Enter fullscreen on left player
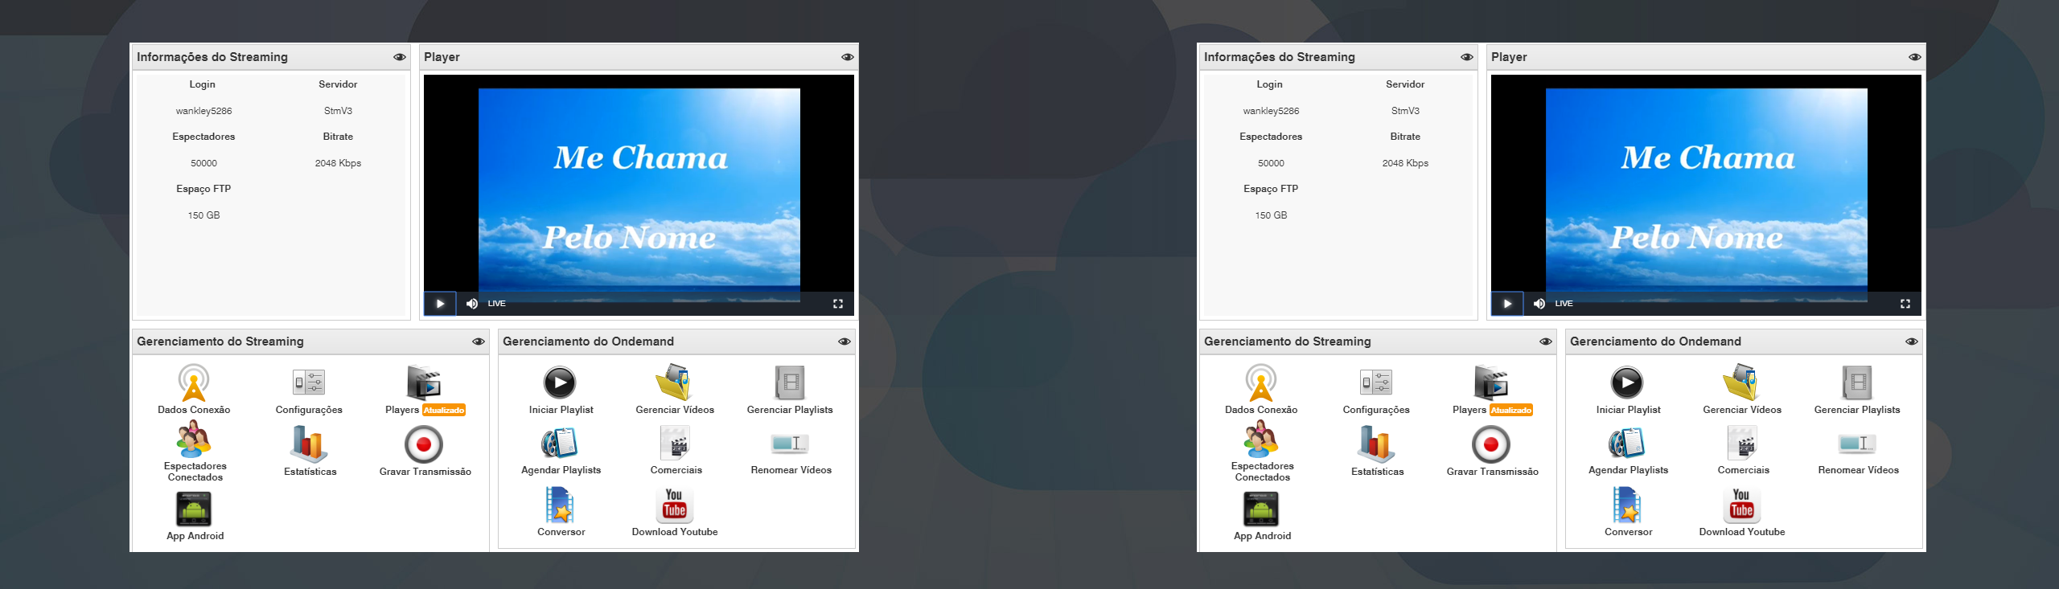This screenshot has width=2059, height=589. [x=837, y=304]
